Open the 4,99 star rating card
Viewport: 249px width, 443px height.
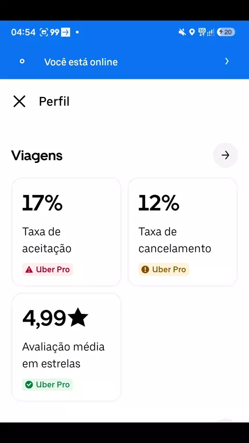(x=66, y=347)
